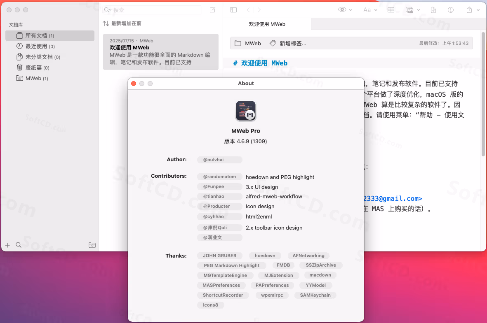Select 所有文档 in the library sidebar
Screen dimensions: 487x323
pyautogui.click(x=50, y=36)
